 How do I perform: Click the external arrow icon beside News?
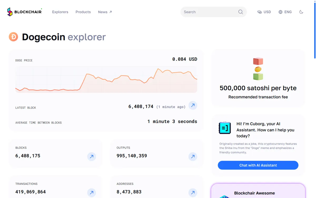coord(111,12)
